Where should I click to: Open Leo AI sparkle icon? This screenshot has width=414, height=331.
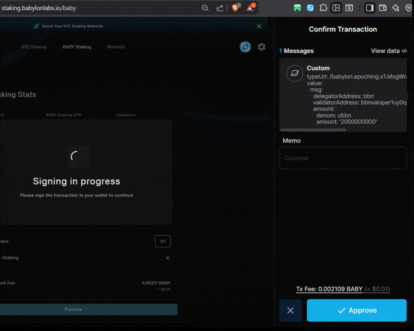(396, 8)
